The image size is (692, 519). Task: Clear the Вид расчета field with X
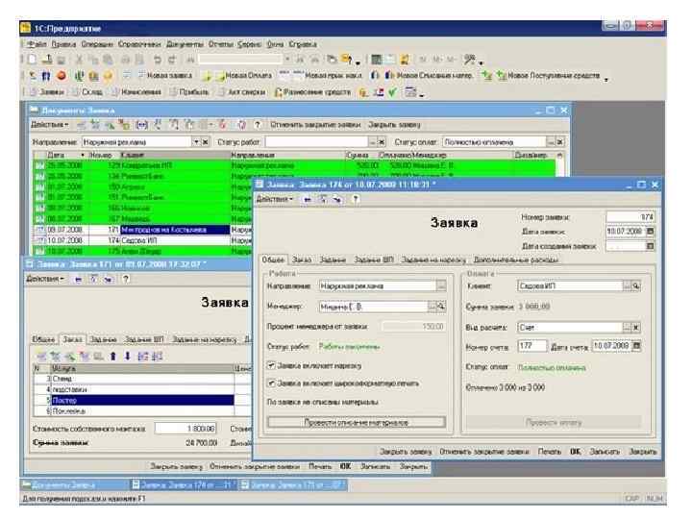[636, 327]
